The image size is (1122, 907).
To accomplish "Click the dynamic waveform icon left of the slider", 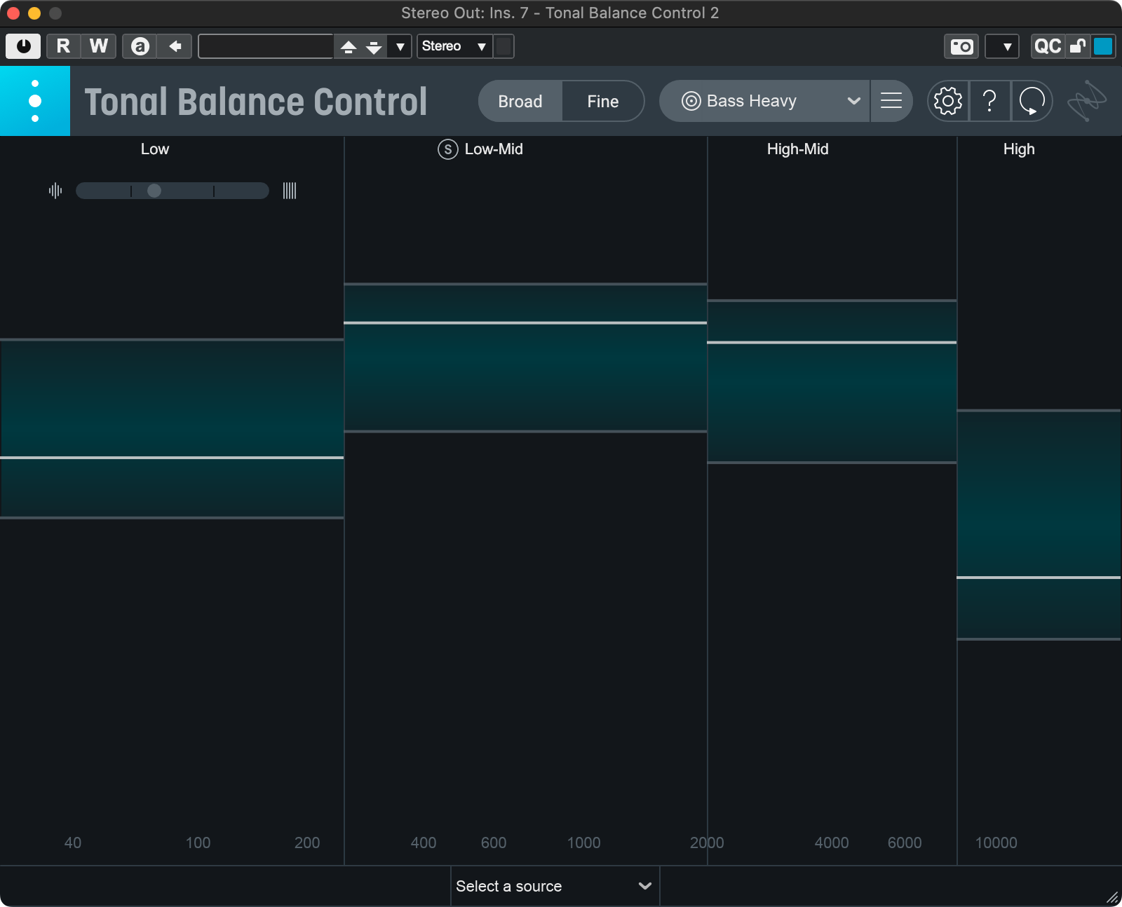I will (55, 191).
